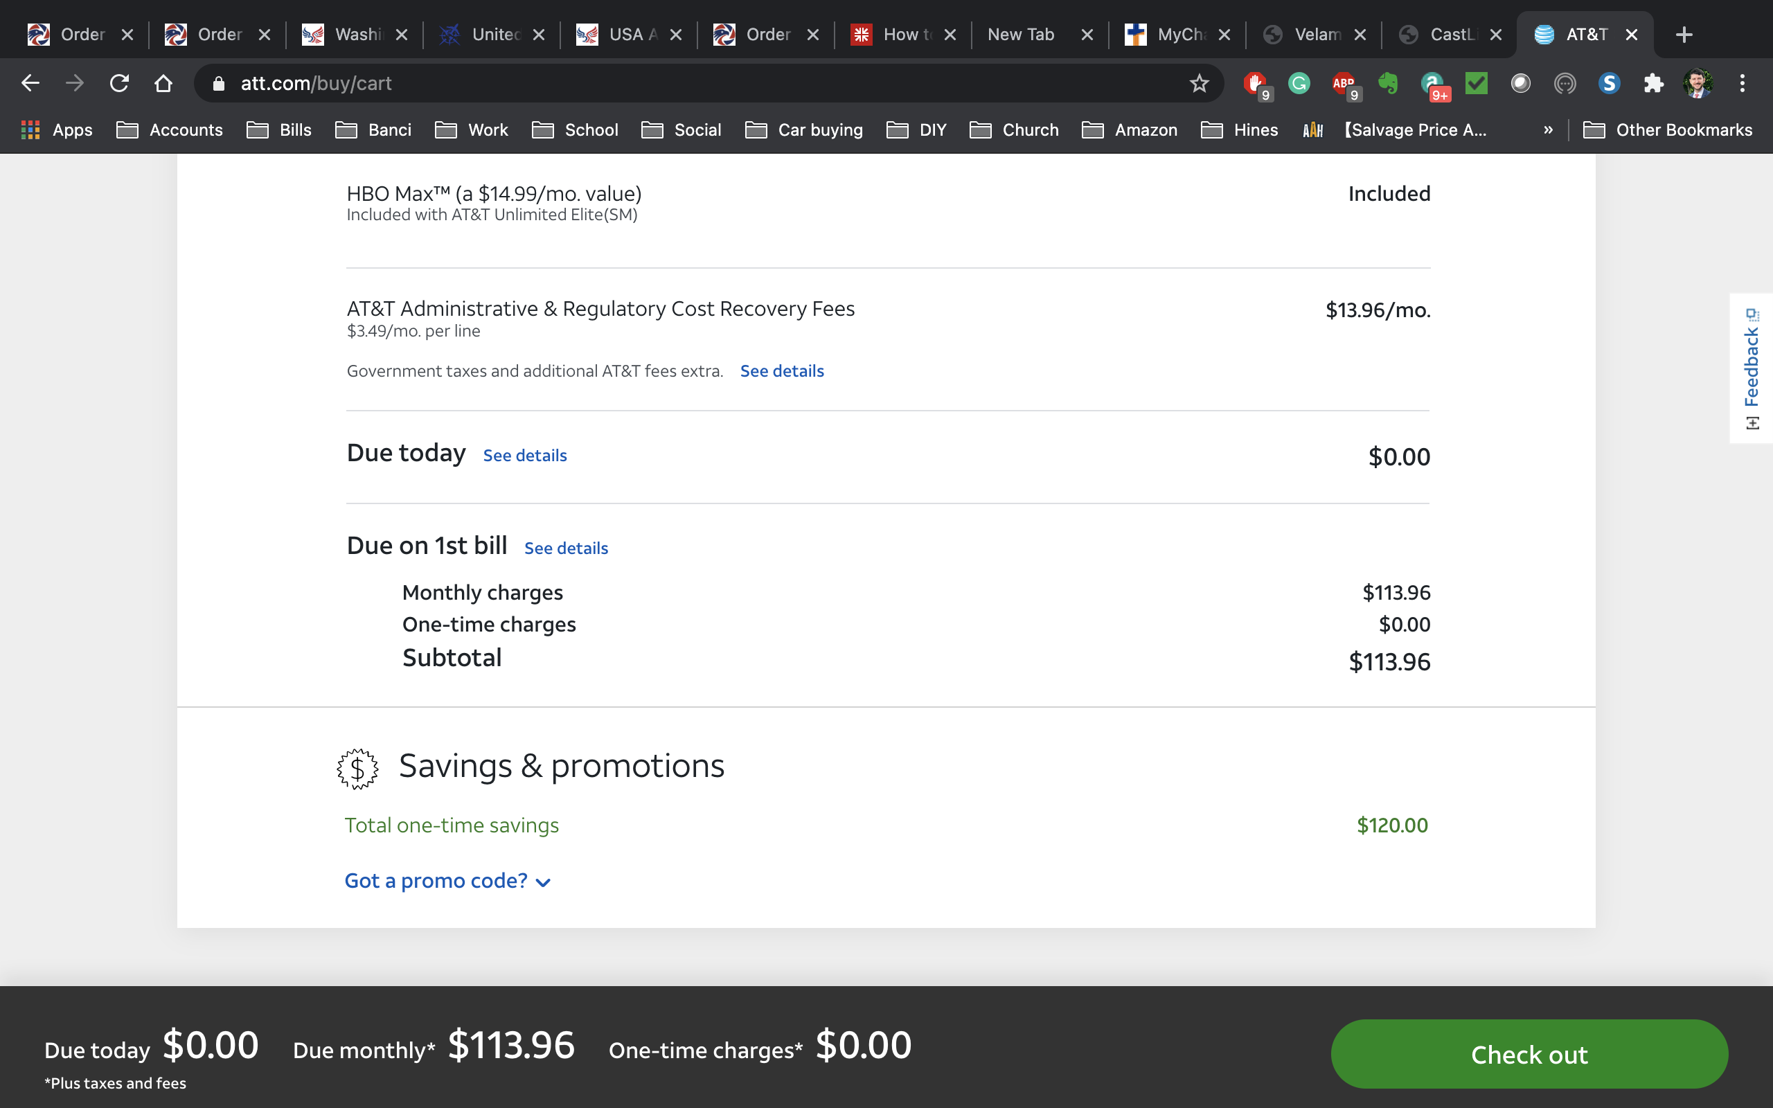The height and width of the screenshot is (1108, 1773).
Task: Reload the AT&T cart page
Action: click(x=118, y=84)
